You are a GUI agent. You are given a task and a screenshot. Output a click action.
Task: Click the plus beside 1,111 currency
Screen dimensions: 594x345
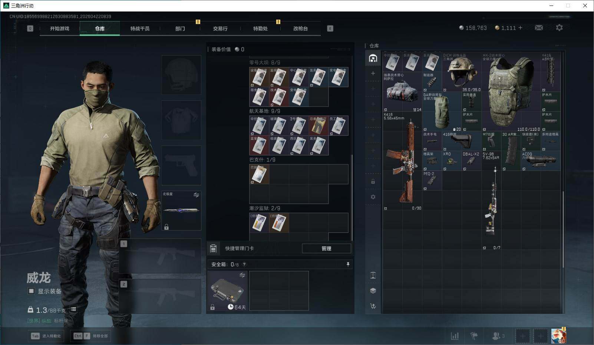pyautogui.click(x=520, y=28)
